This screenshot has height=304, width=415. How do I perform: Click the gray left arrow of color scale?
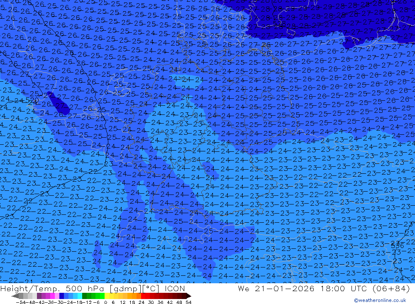tap(15, 296)
